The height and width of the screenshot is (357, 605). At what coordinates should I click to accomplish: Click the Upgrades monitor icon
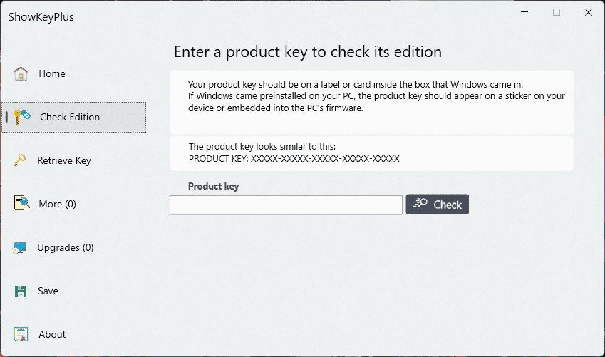point(21,248)
